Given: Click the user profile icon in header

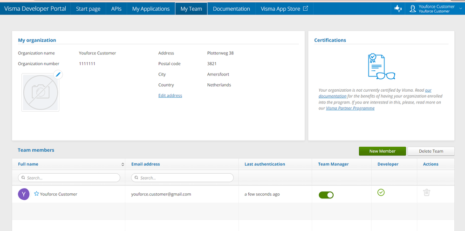Looking at the screenshot, I should (412, 8).
